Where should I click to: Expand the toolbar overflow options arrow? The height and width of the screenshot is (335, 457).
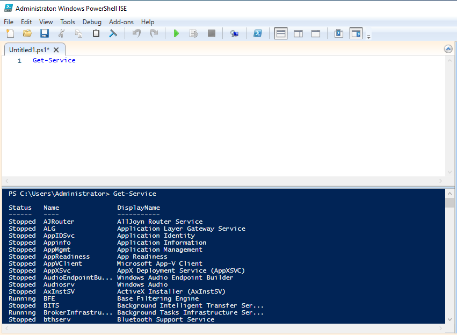pyautogui.click(x=368, y=37)
